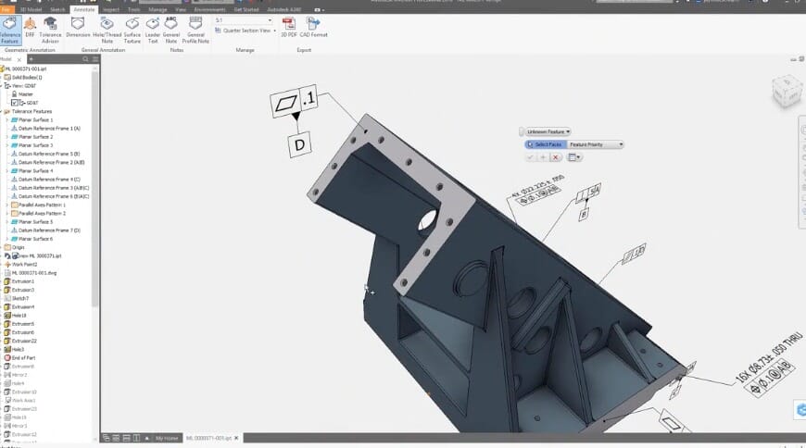Toggle the GD&T view checkbox in browser
This screenshot has width=806, height=448.
pyautogui.click(x=14, y=103)
